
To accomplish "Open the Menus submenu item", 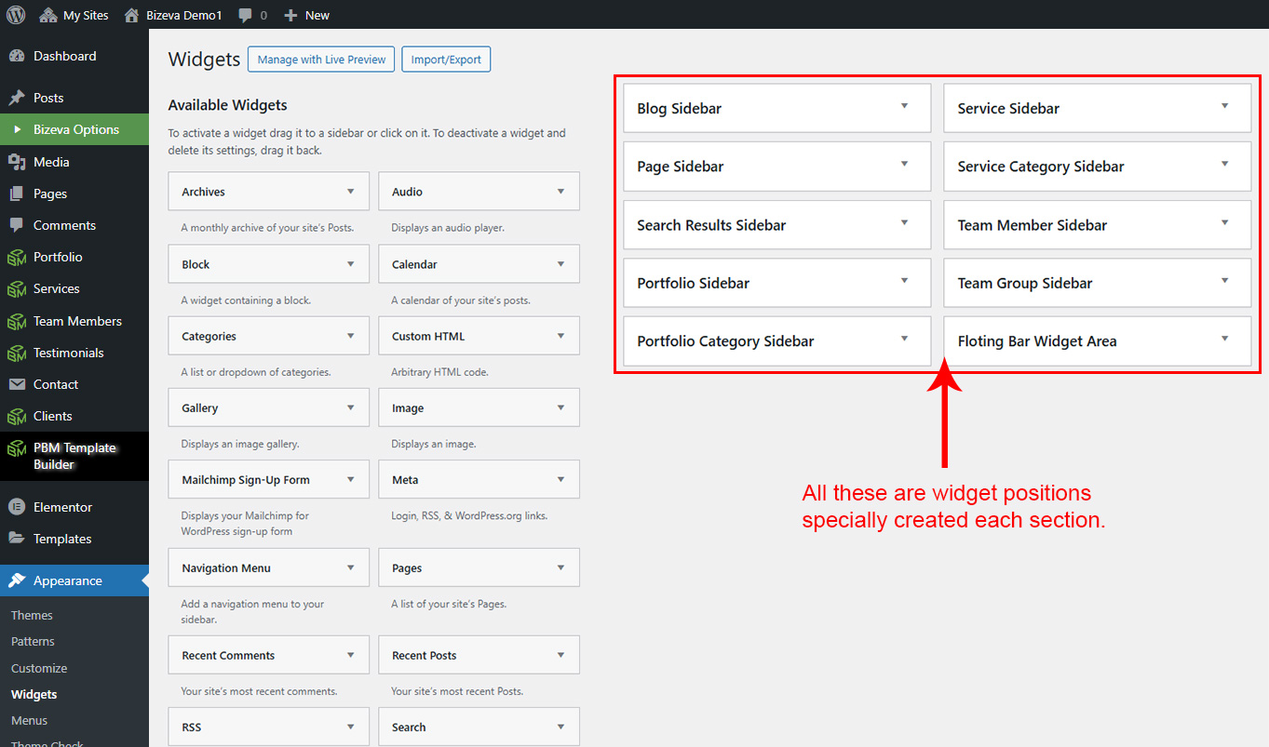I will [x=29, y=720].
